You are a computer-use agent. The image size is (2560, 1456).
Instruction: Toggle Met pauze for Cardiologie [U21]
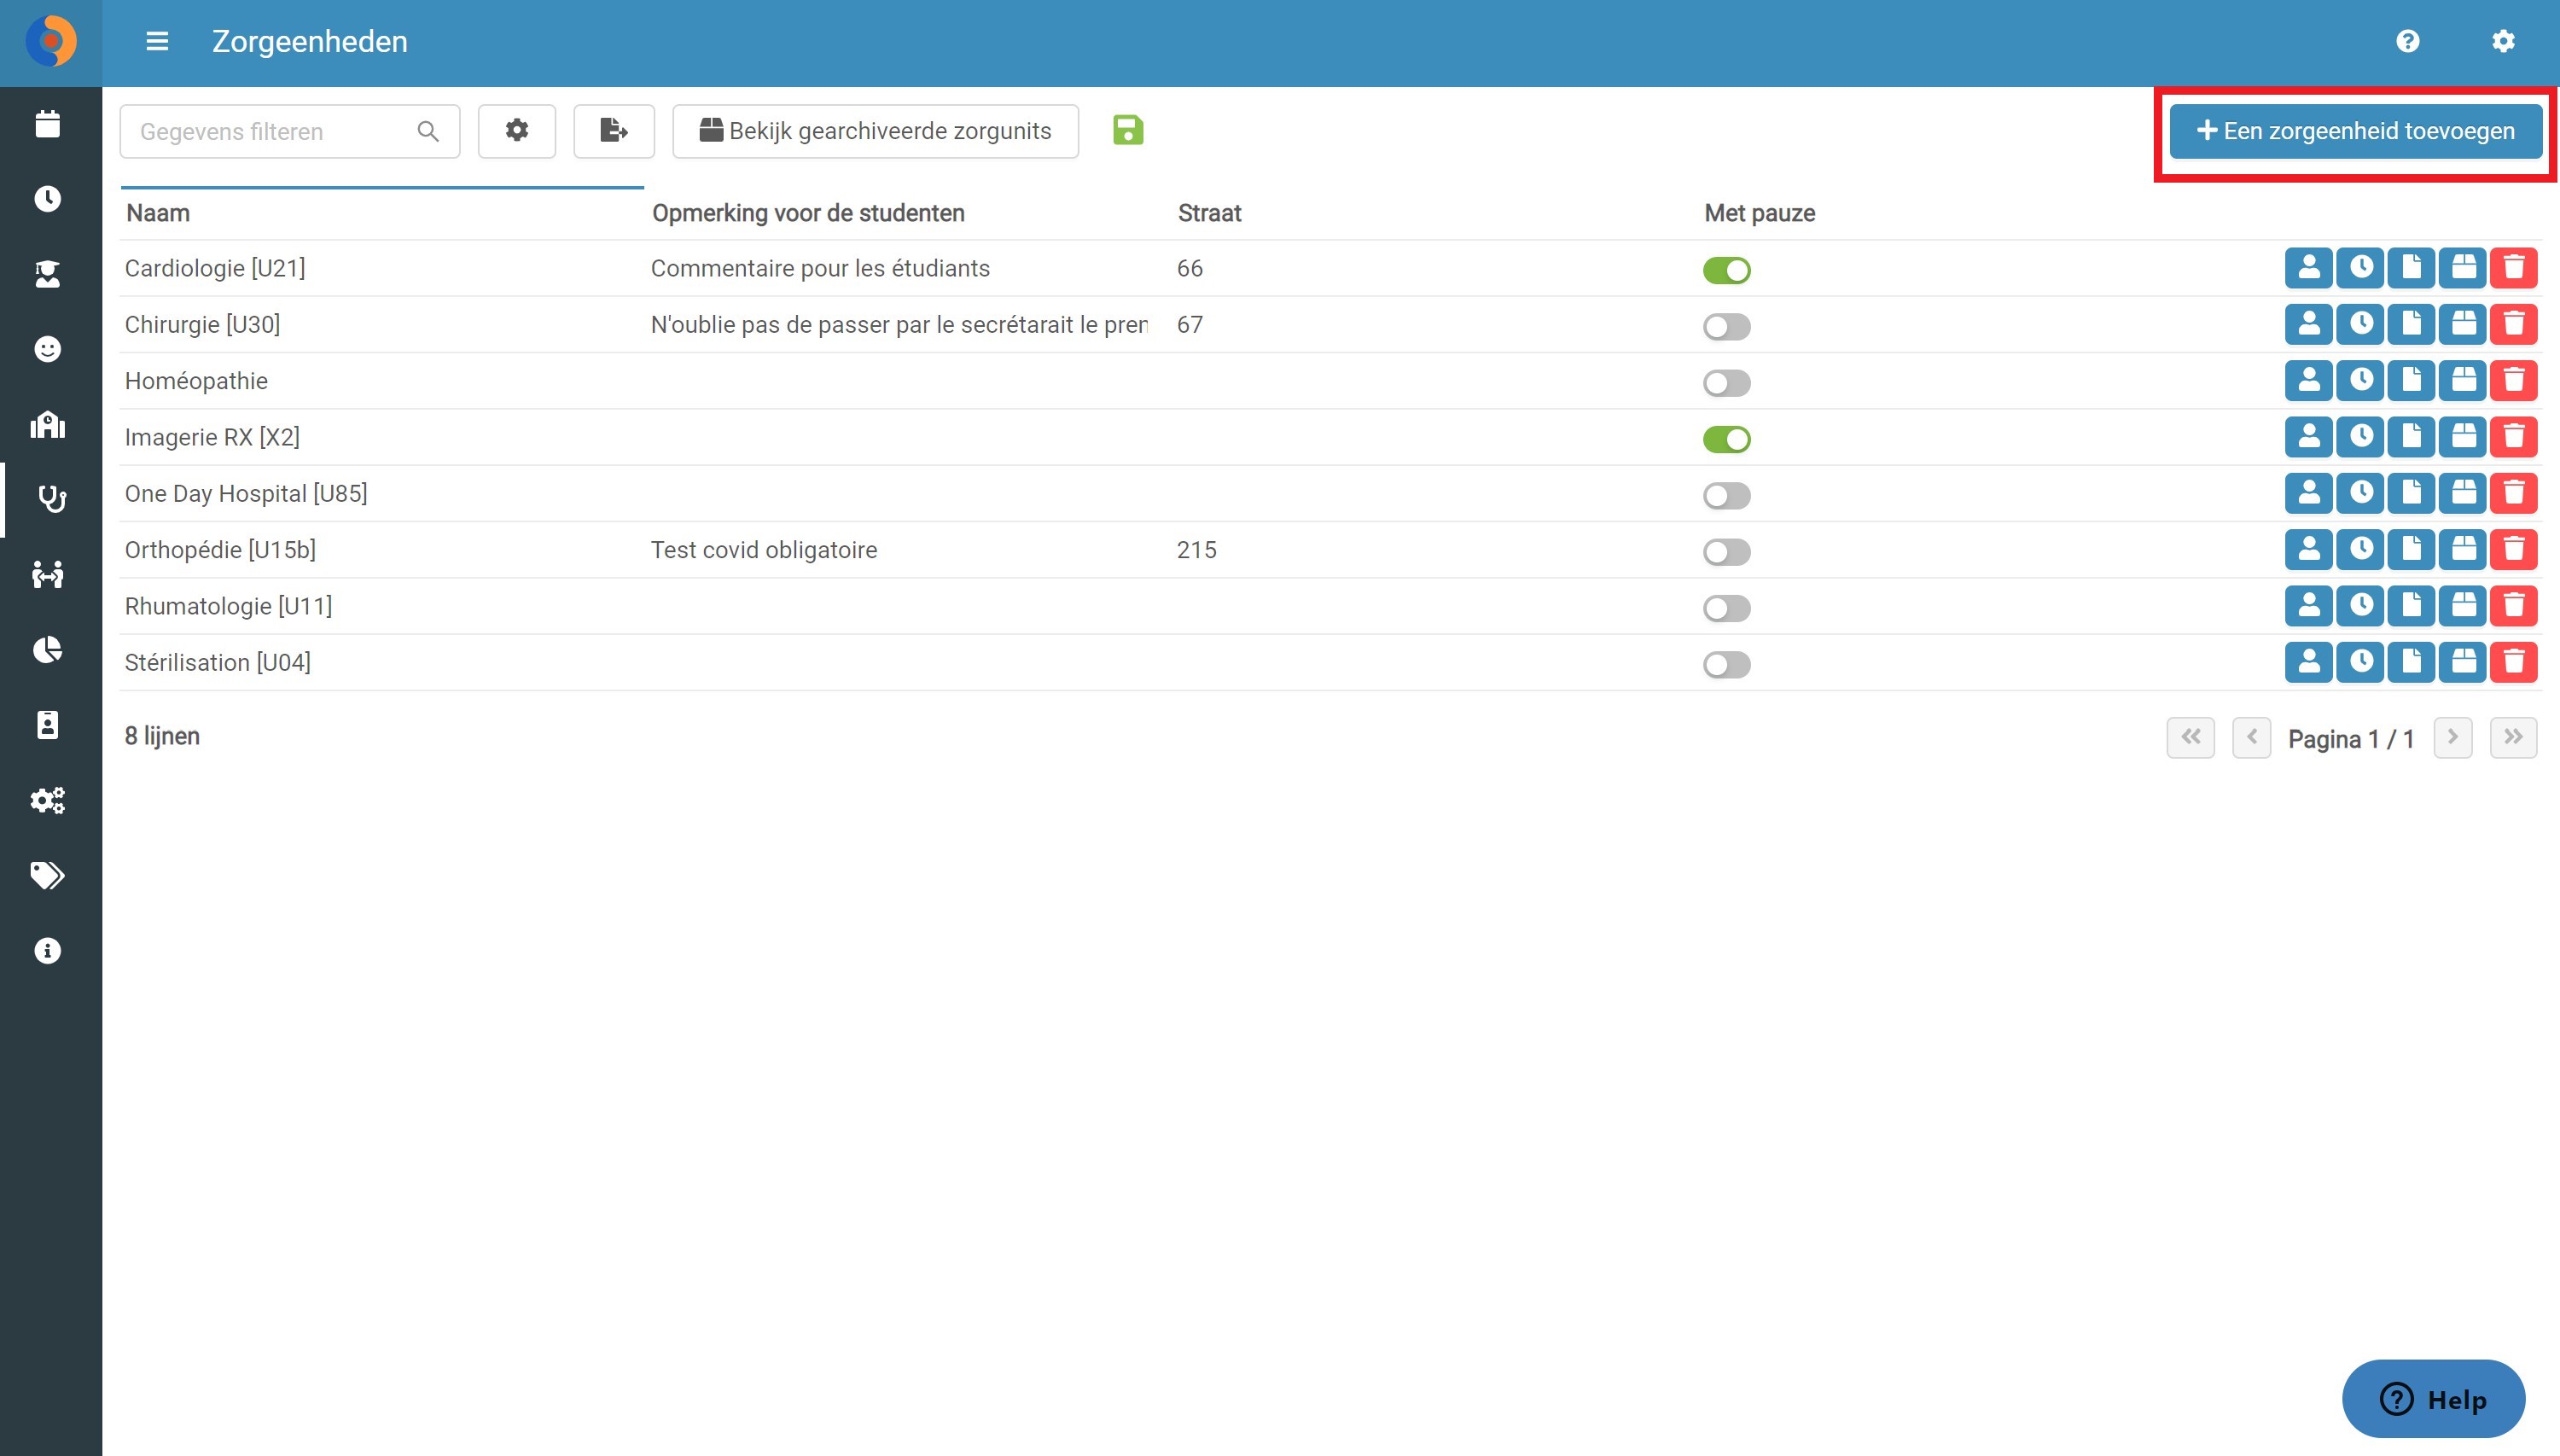click(1726, 270)
